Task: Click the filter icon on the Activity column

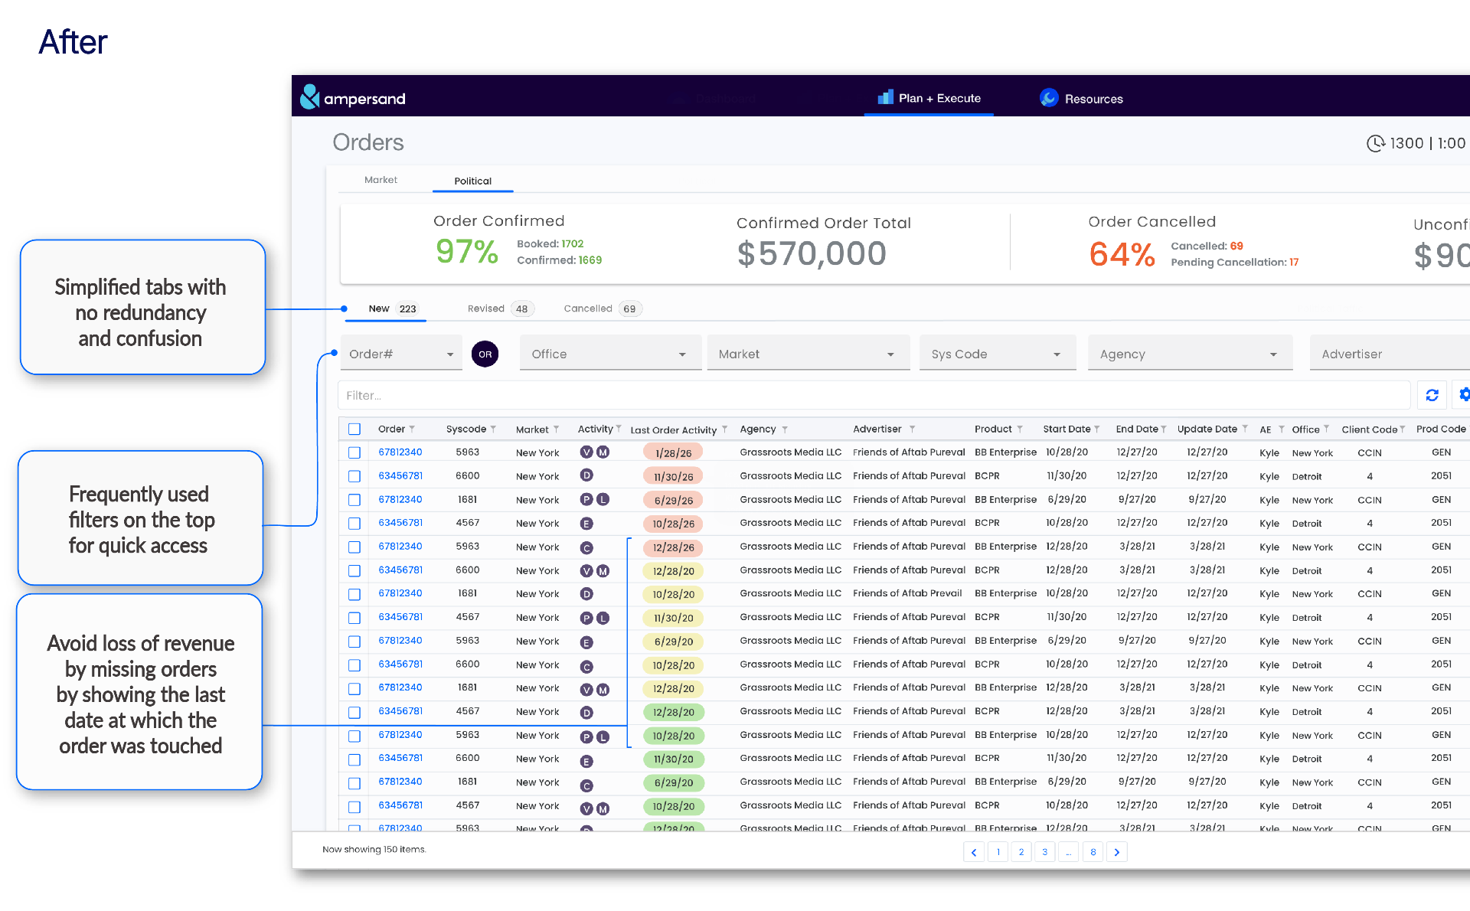Action: [619, 429]
